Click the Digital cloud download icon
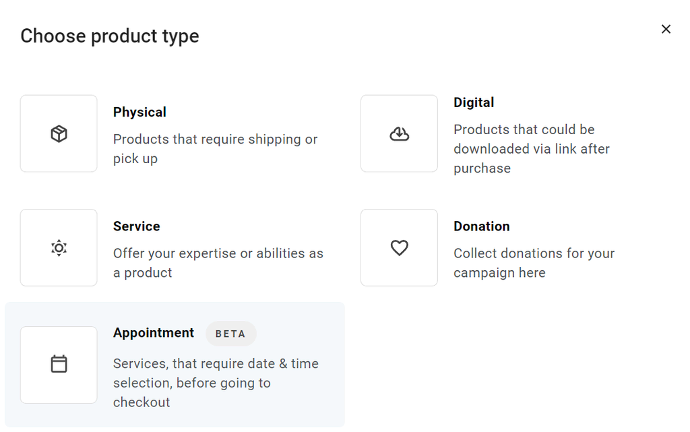The width and height of the screenshot is (690, 432). pos(399,133)
